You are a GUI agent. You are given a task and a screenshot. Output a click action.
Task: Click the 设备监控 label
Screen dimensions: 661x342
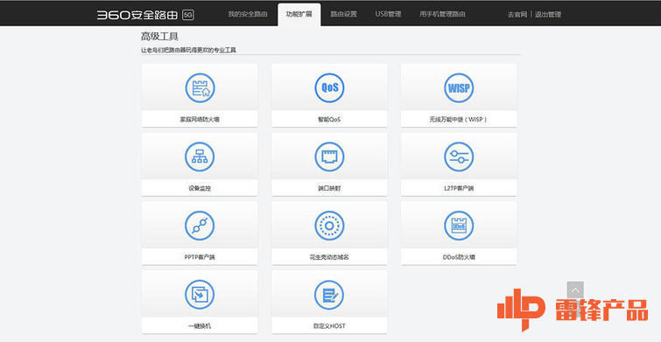click(200, 188)
